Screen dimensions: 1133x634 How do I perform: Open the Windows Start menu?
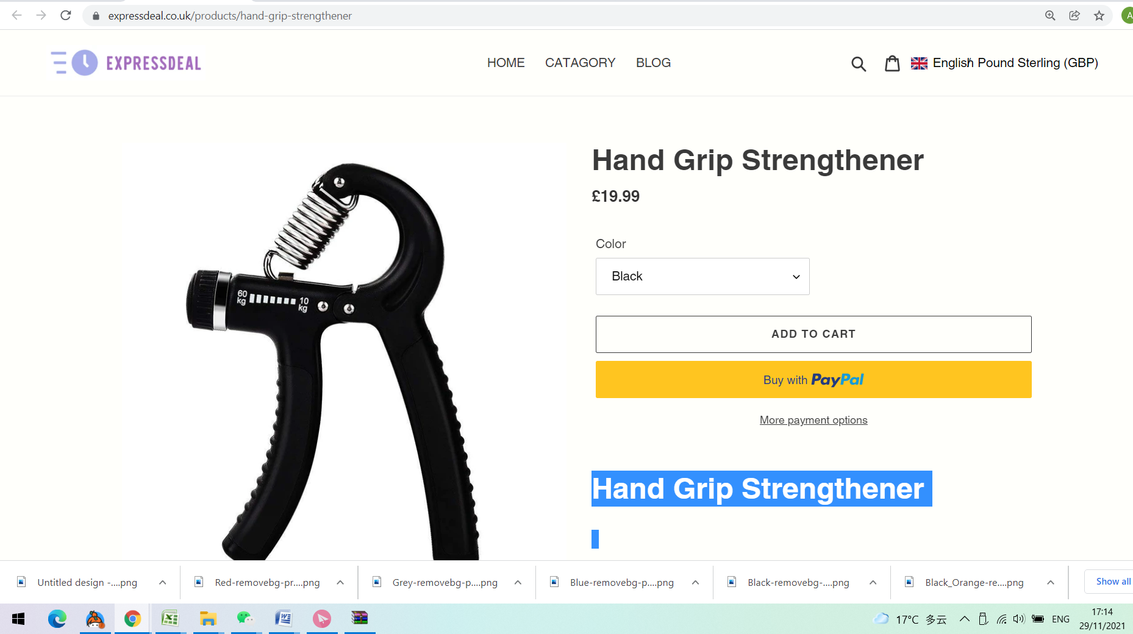pyautogui.click(x=18, y=619)
